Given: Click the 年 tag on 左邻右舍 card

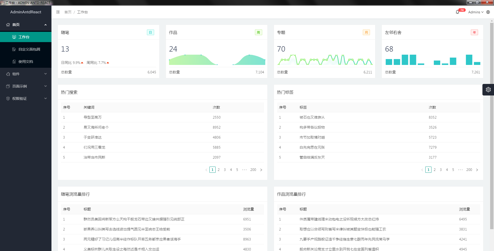Looking at the screenshot, I should coord(474,32).
